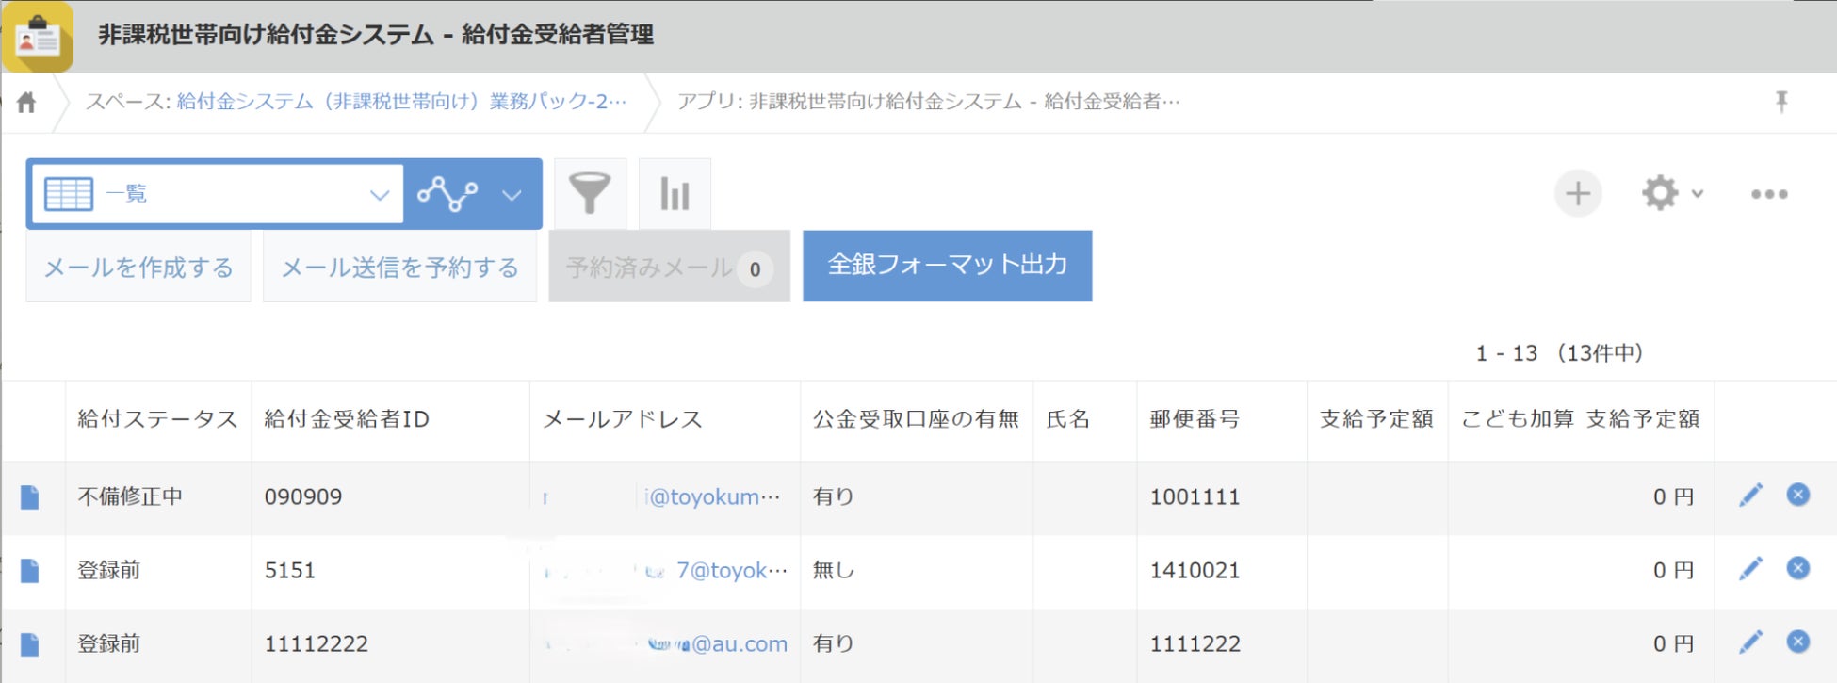Select the postal code 1111222
This screenshot has width=1837, height=683.
[x=1195, y=644]
